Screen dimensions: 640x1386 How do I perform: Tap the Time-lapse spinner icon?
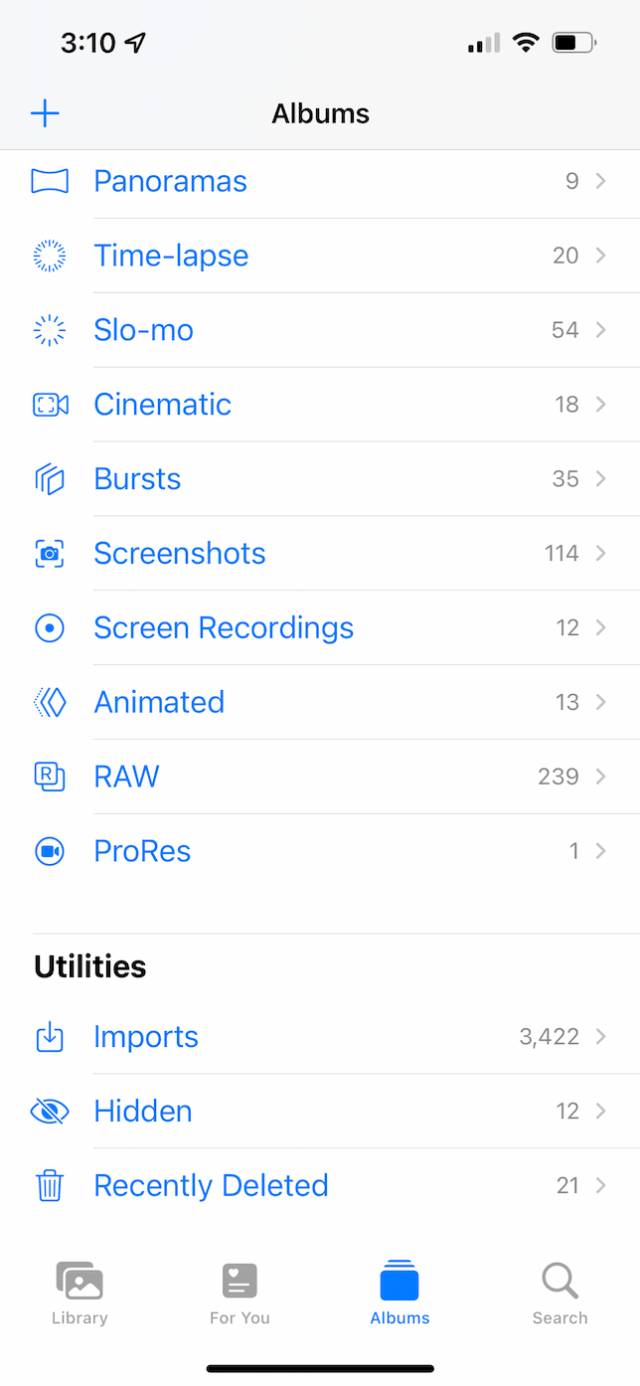49,256
